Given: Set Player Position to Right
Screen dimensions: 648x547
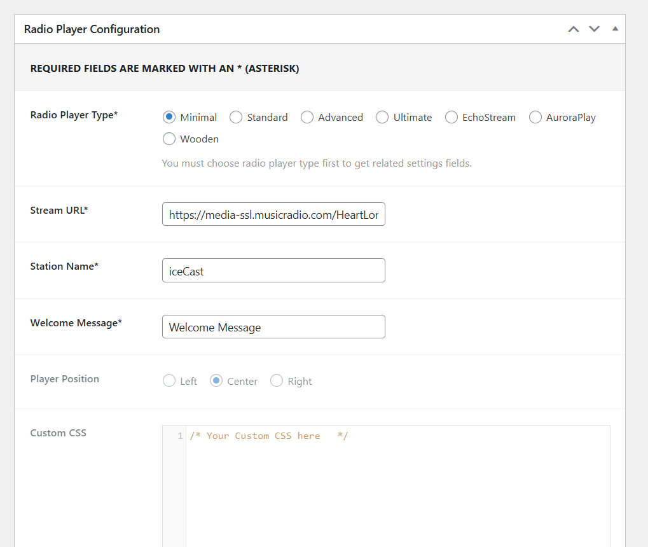Looking at the screenshot, I should click(x=277, y=380).
